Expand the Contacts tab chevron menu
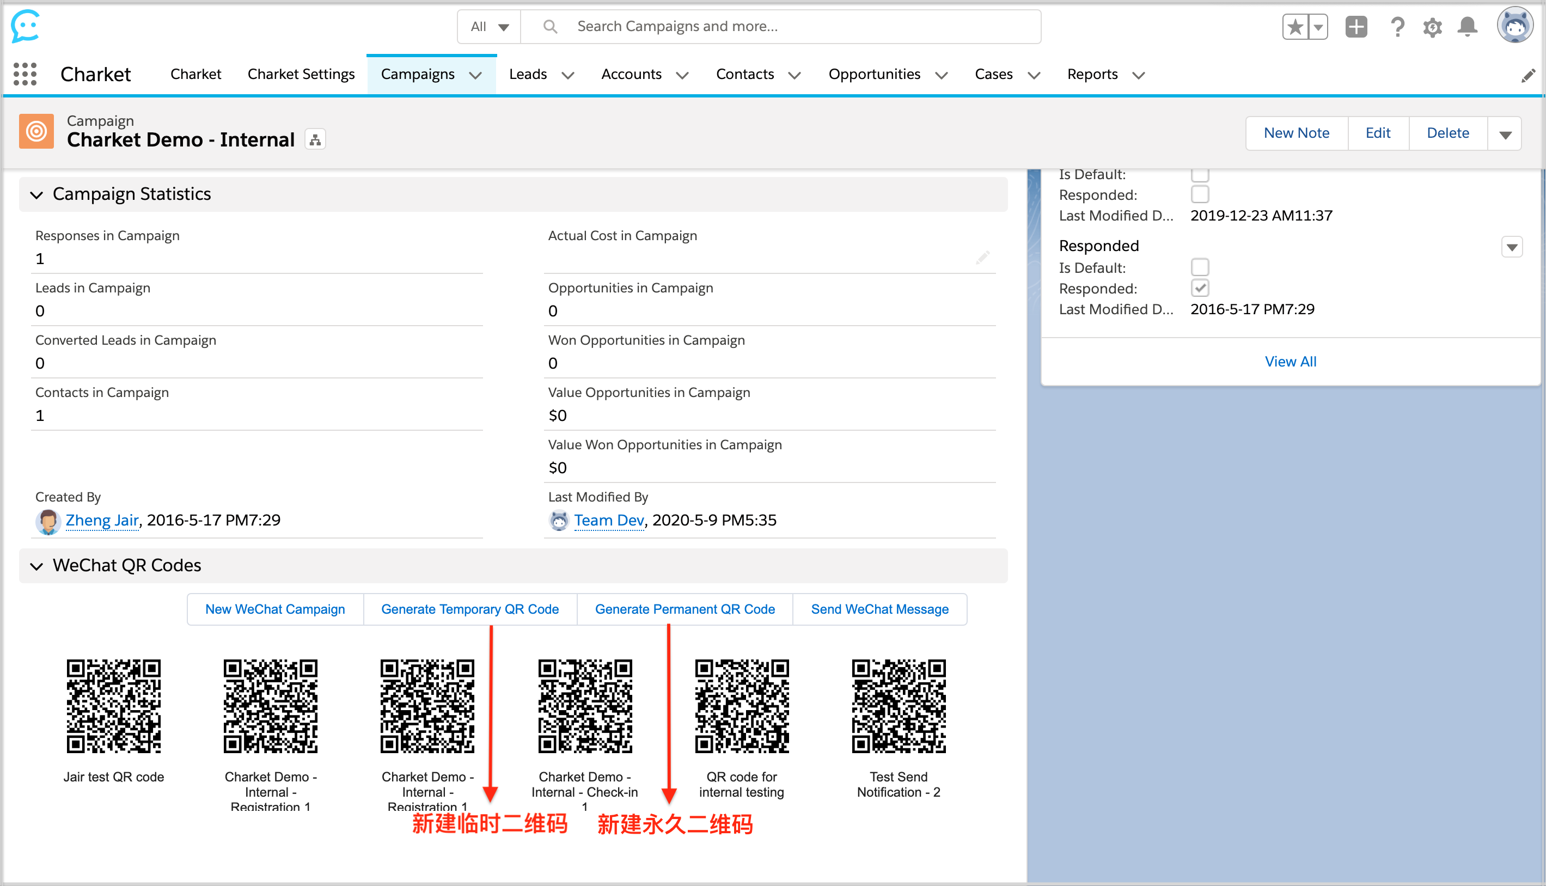Screen dimensions: 1546x886 pos(794,76)
